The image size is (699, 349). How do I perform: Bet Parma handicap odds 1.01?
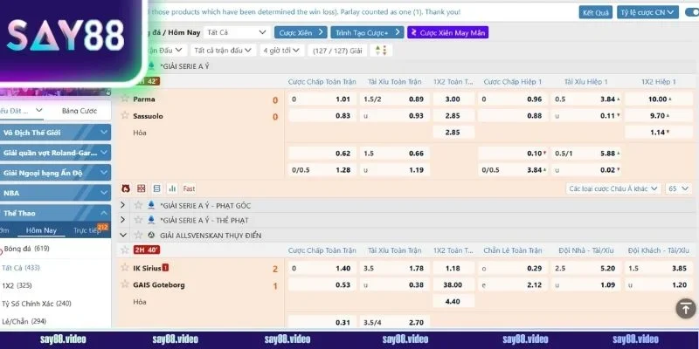pos(322,99)
